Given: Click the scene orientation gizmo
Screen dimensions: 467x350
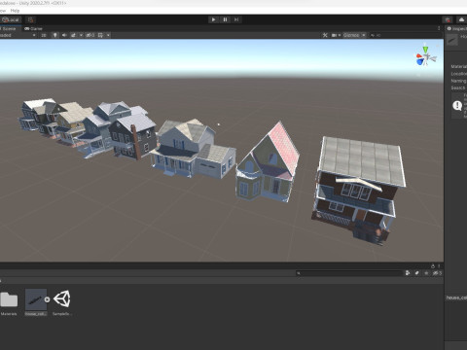Looking at the screenshot, I should (426, 56).
